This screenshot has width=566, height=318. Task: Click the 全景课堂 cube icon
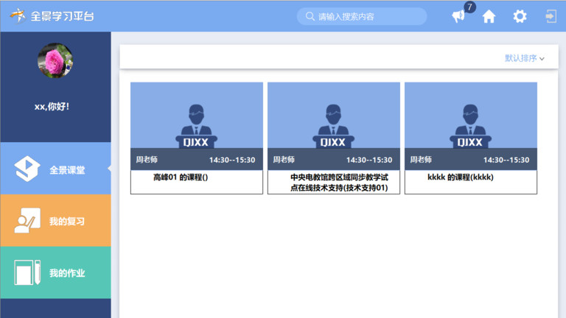(x=27, y=169)
